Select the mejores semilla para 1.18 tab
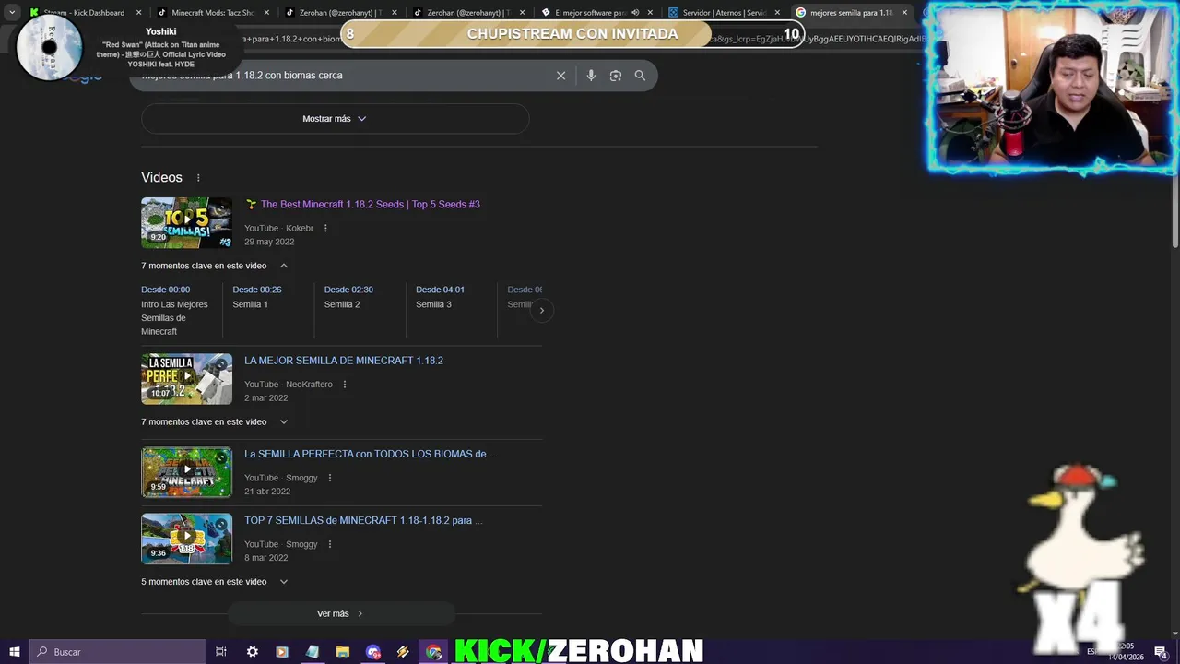 [x=850, y=13]
